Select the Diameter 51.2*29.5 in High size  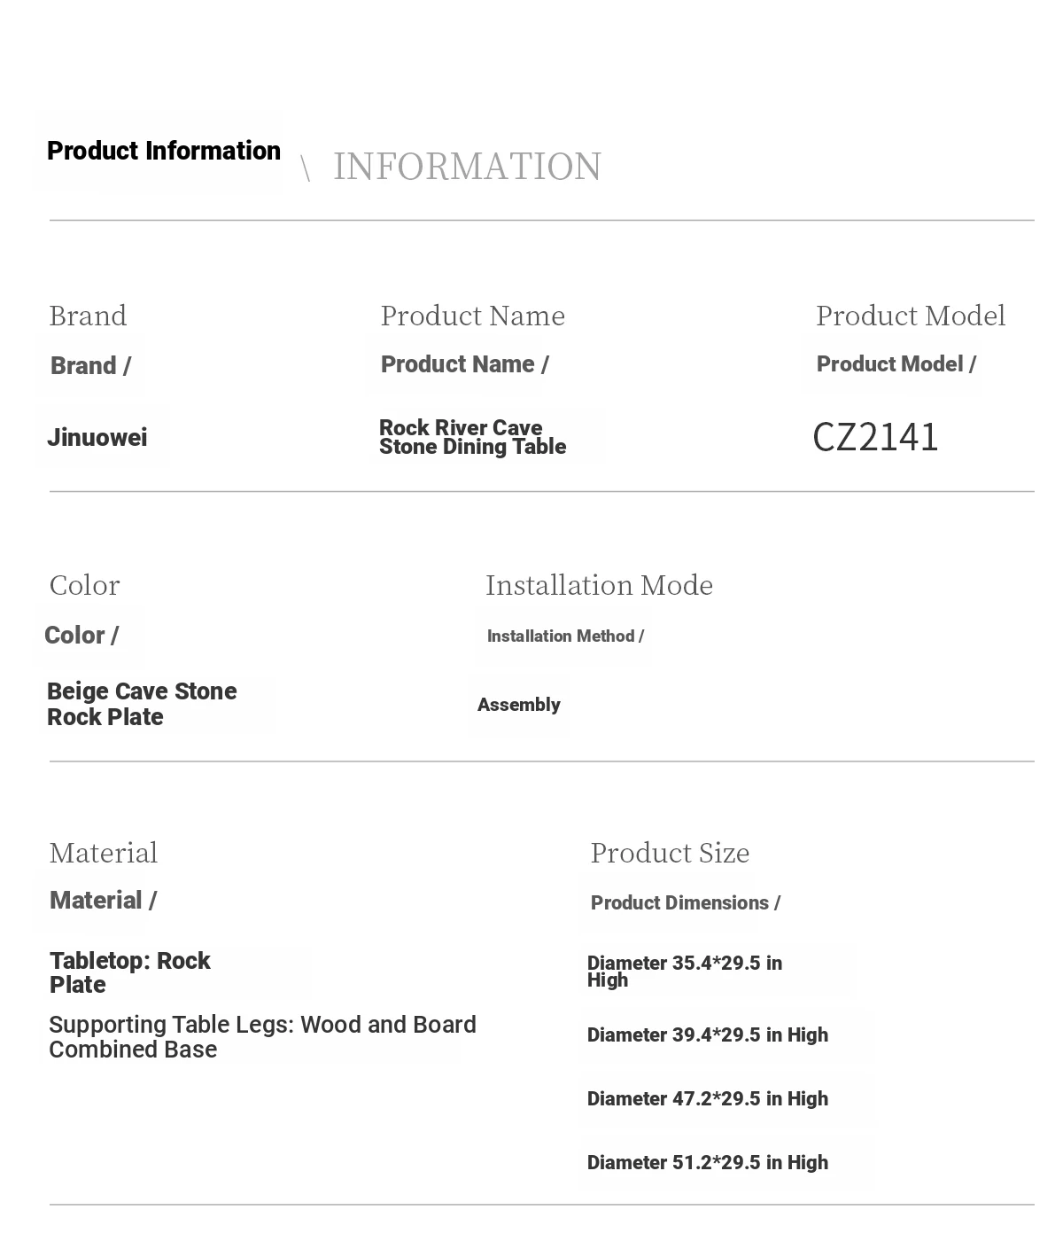click(x=708, y=1163)
